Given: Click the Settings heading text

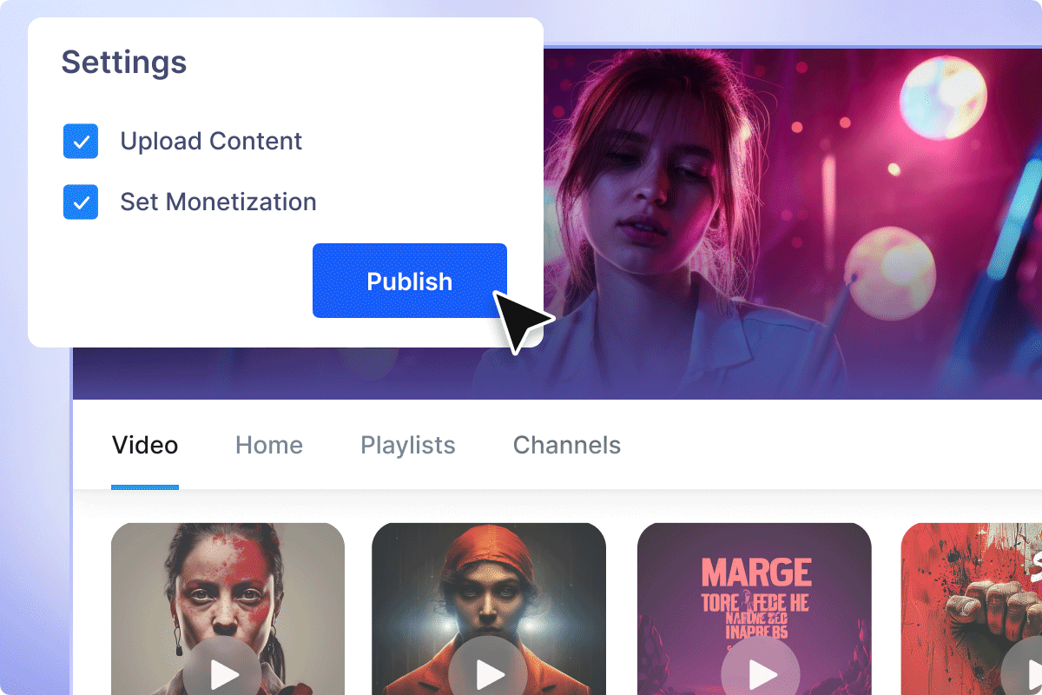Looking at the screenshot, I should 124,63.
